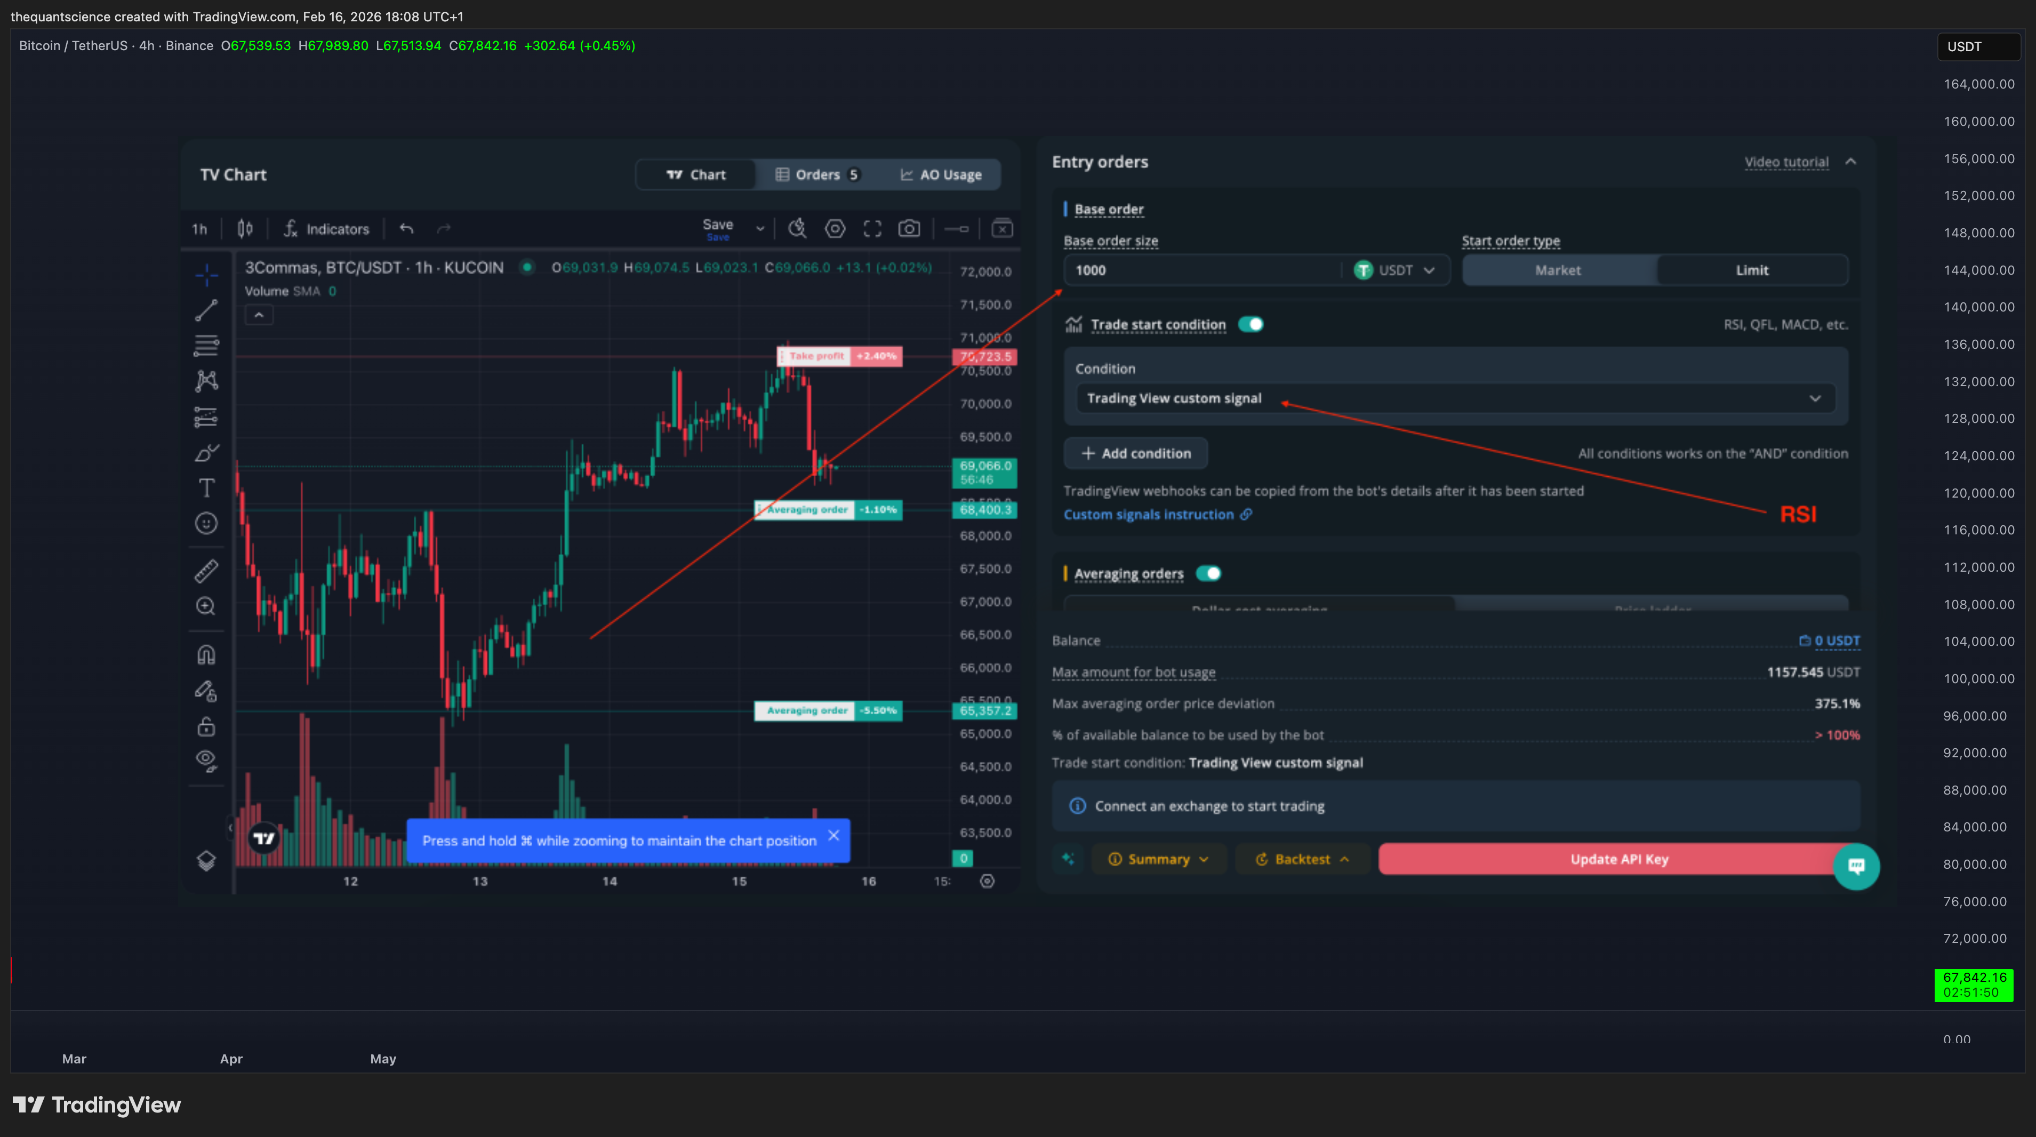Screen dimensions: 2036x1137
Task: Open the 1h timeframe selector
Action: pos(199,228)
